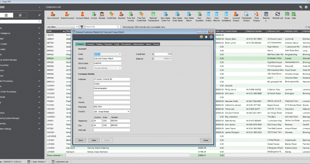The width and height of the screenshot is (310, 164).
Task: Click the sidebar edit pencil icon
Action: coord(39,15)
